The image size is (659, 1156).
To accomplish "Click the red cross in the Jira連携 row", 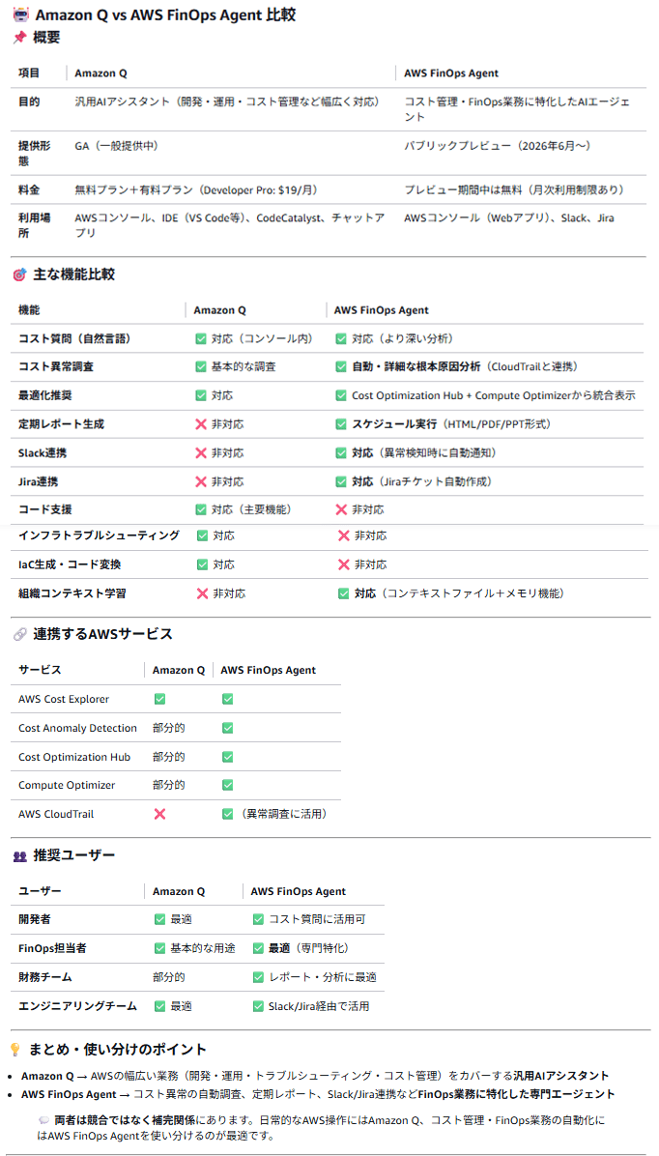I will (x=200, y=481).
